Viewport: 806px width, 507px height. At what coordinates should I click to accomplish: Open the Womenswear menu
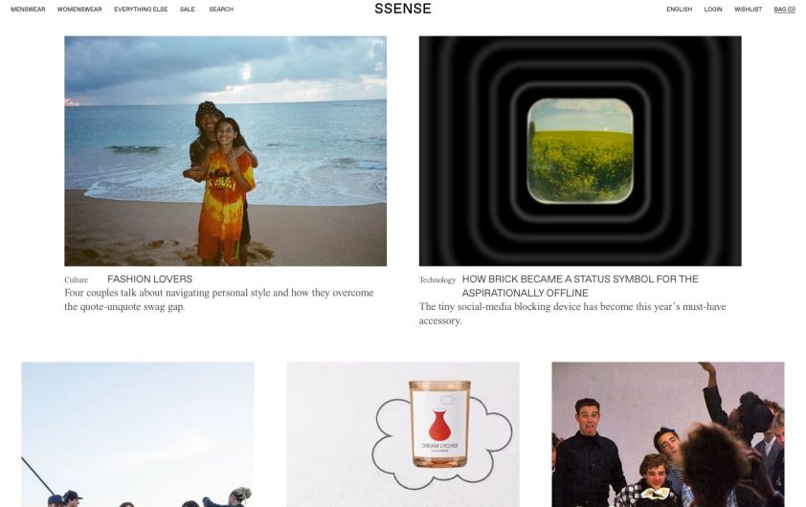coord(79,10)
